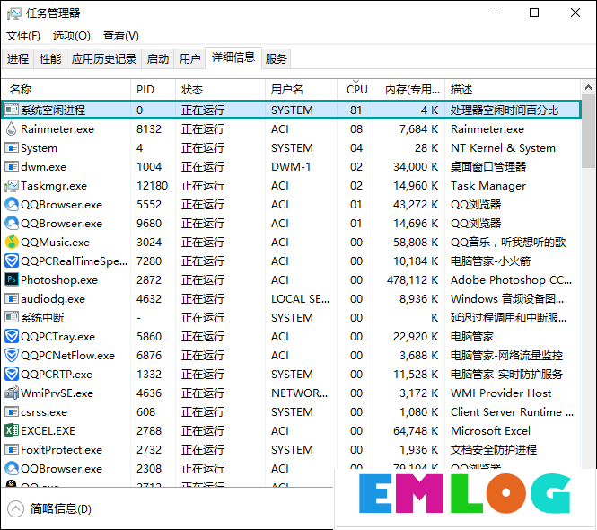
Task: Switch to the 进程 tab
Action: (18, 59)
